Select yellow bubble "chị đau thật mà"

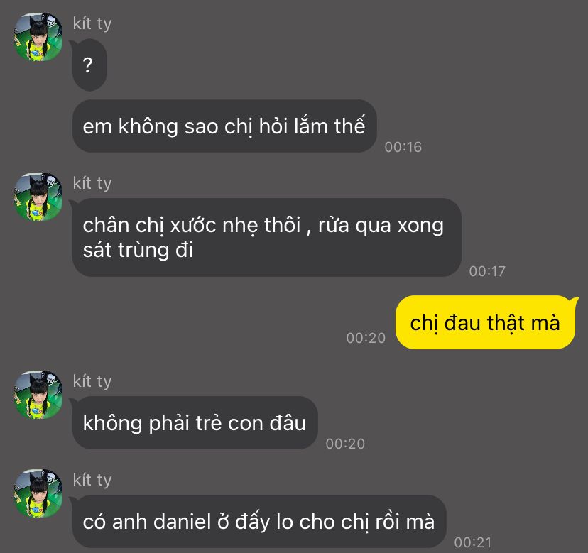point(485,322)
